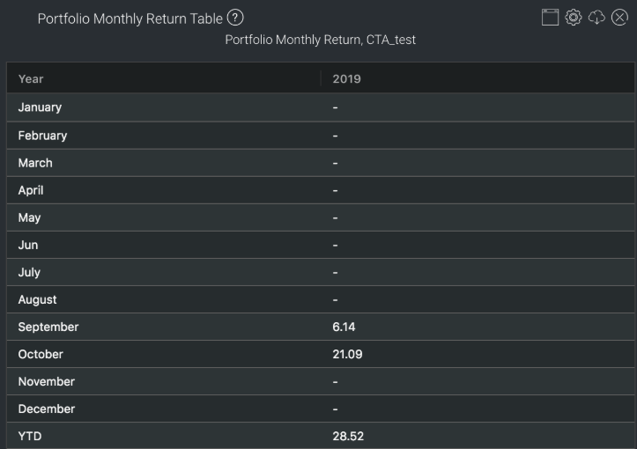The width and height of the screenshot is (637, 449).
Task: Select the February row label
Action: (x=42, y=136)
